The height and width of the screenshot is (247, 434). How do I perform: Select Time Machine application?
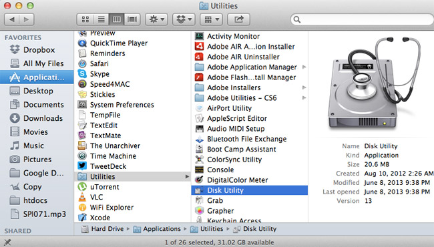(133, 156)
